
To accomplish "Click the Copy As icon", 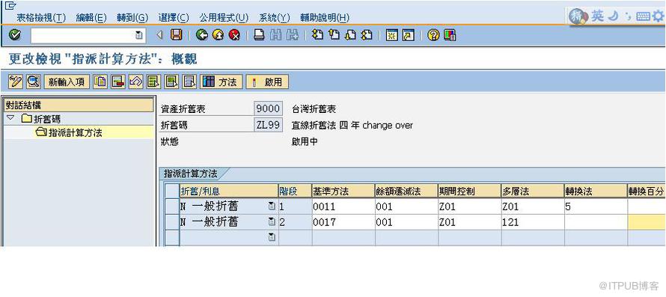I will click(101, 82).
